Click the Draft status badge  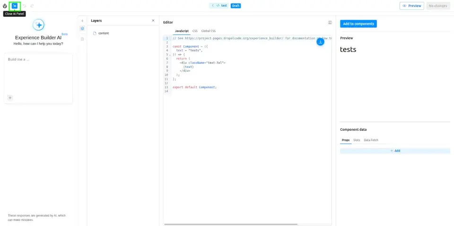236,6
